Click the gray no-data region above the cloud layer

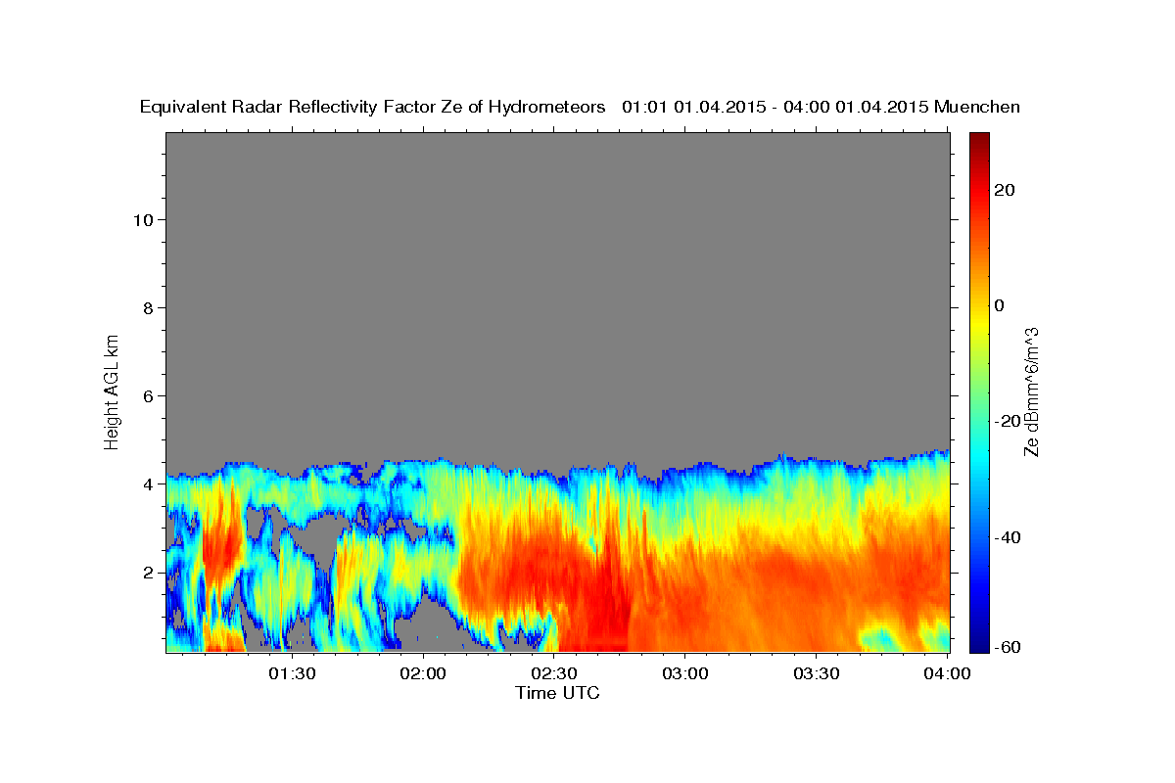[557, 294]
